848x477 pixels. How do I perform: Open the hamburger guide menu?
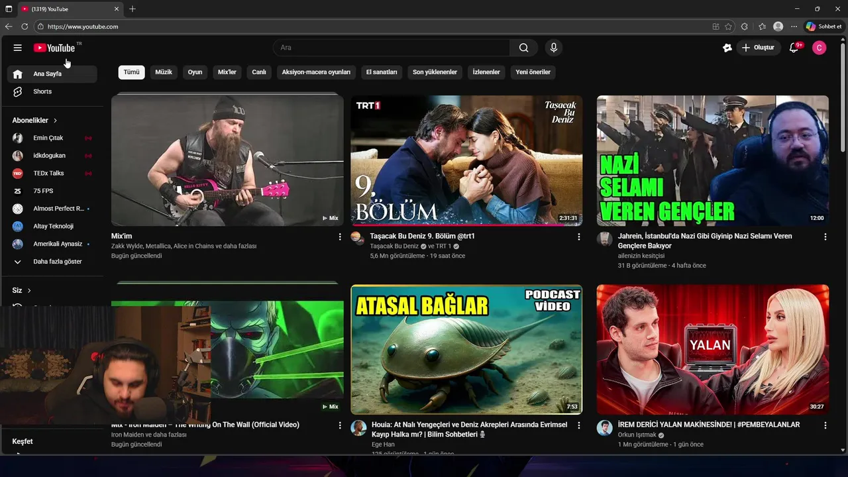click(18, 48)
